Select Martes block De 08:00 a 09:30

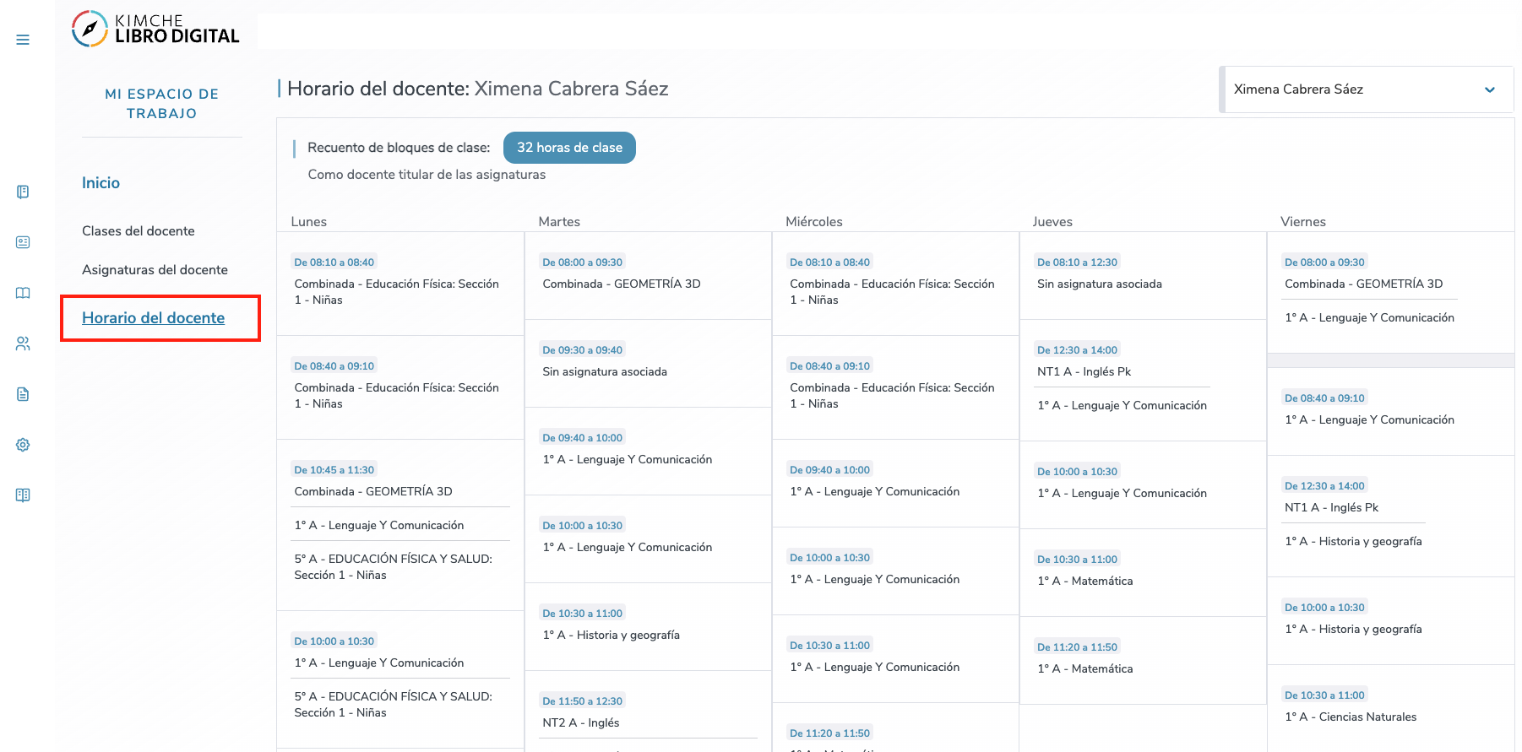(583, 262)
